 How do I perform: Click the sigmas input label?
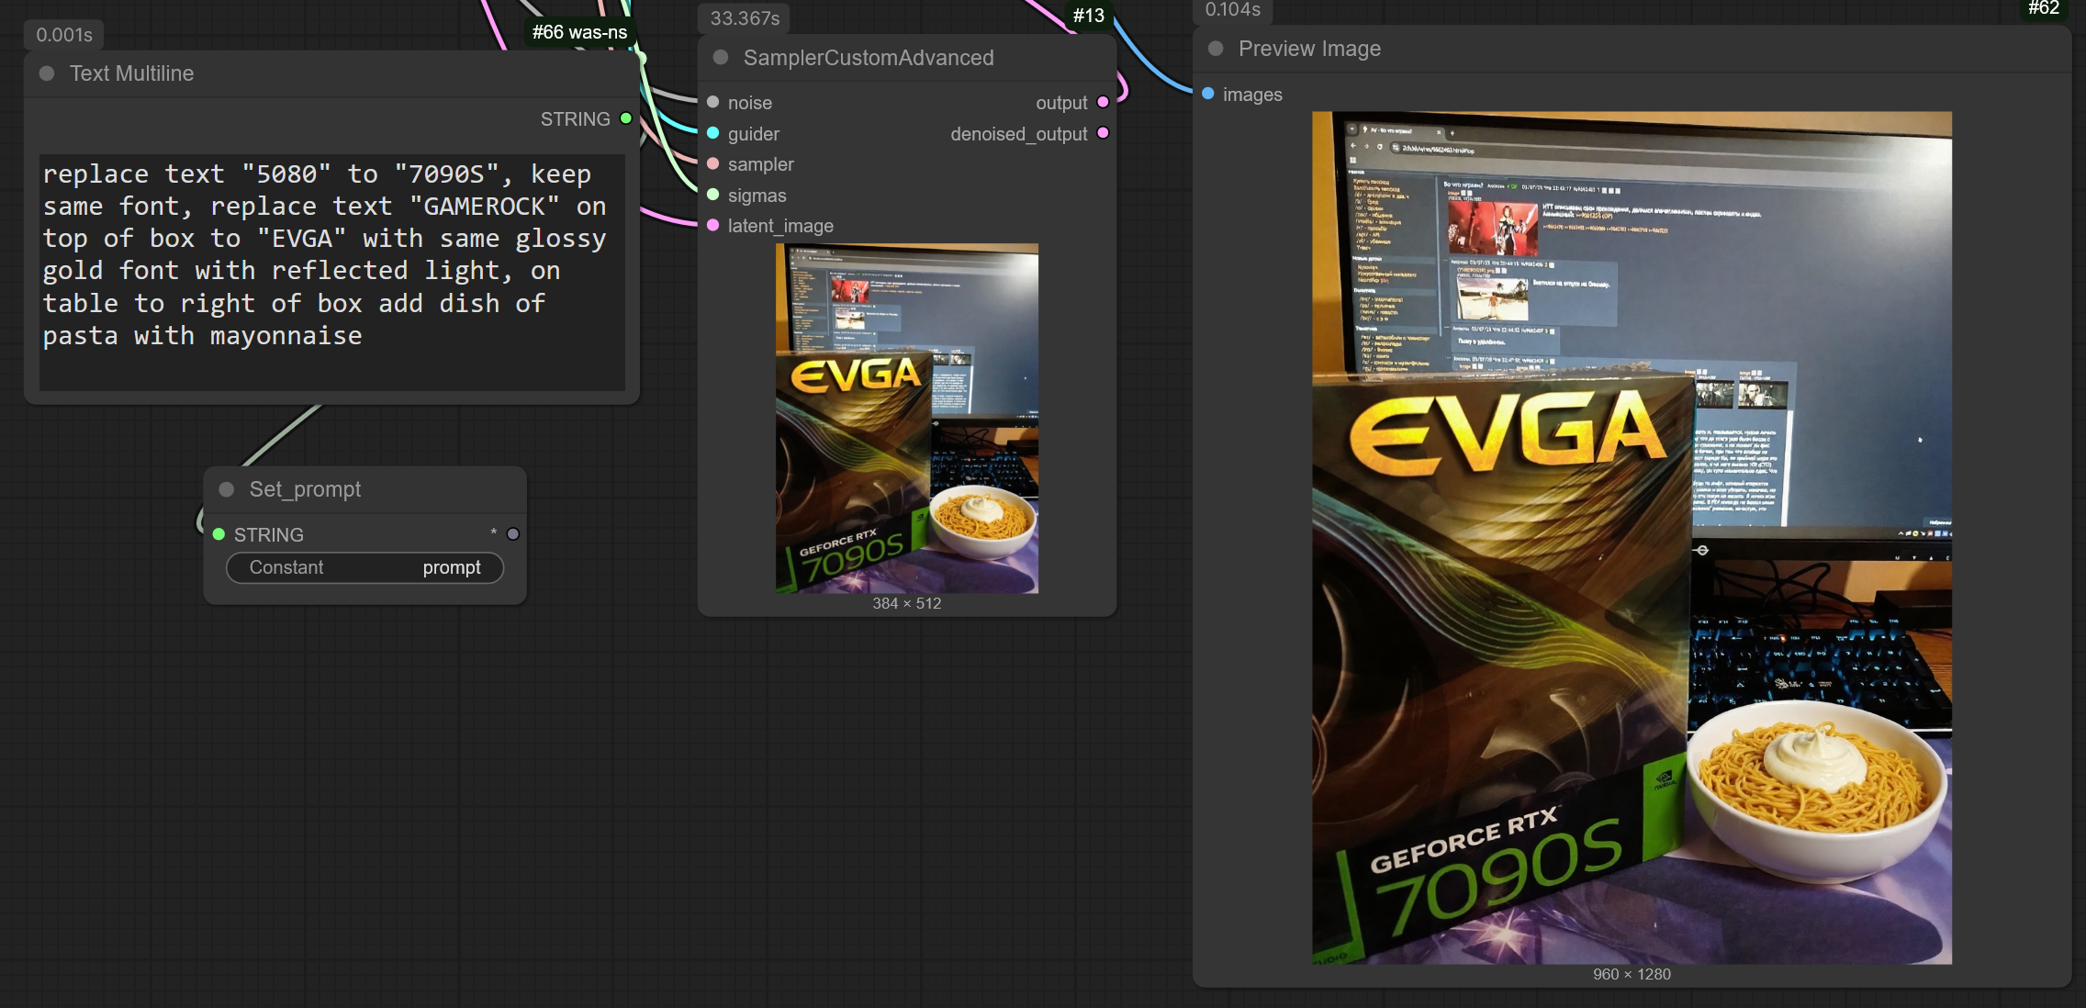point(757,196)
